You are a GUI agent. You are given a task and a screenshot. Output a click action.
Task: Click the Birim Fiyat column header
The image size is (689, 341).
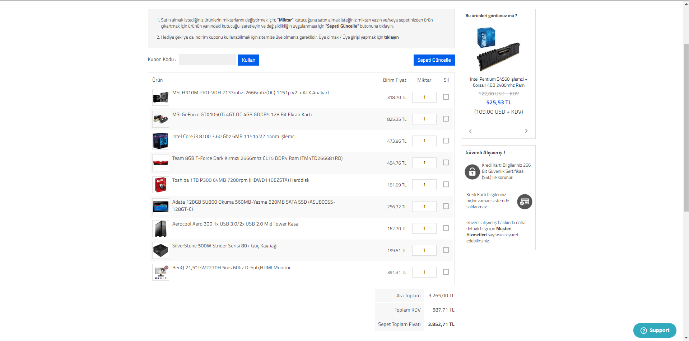(x=395, y=80)
